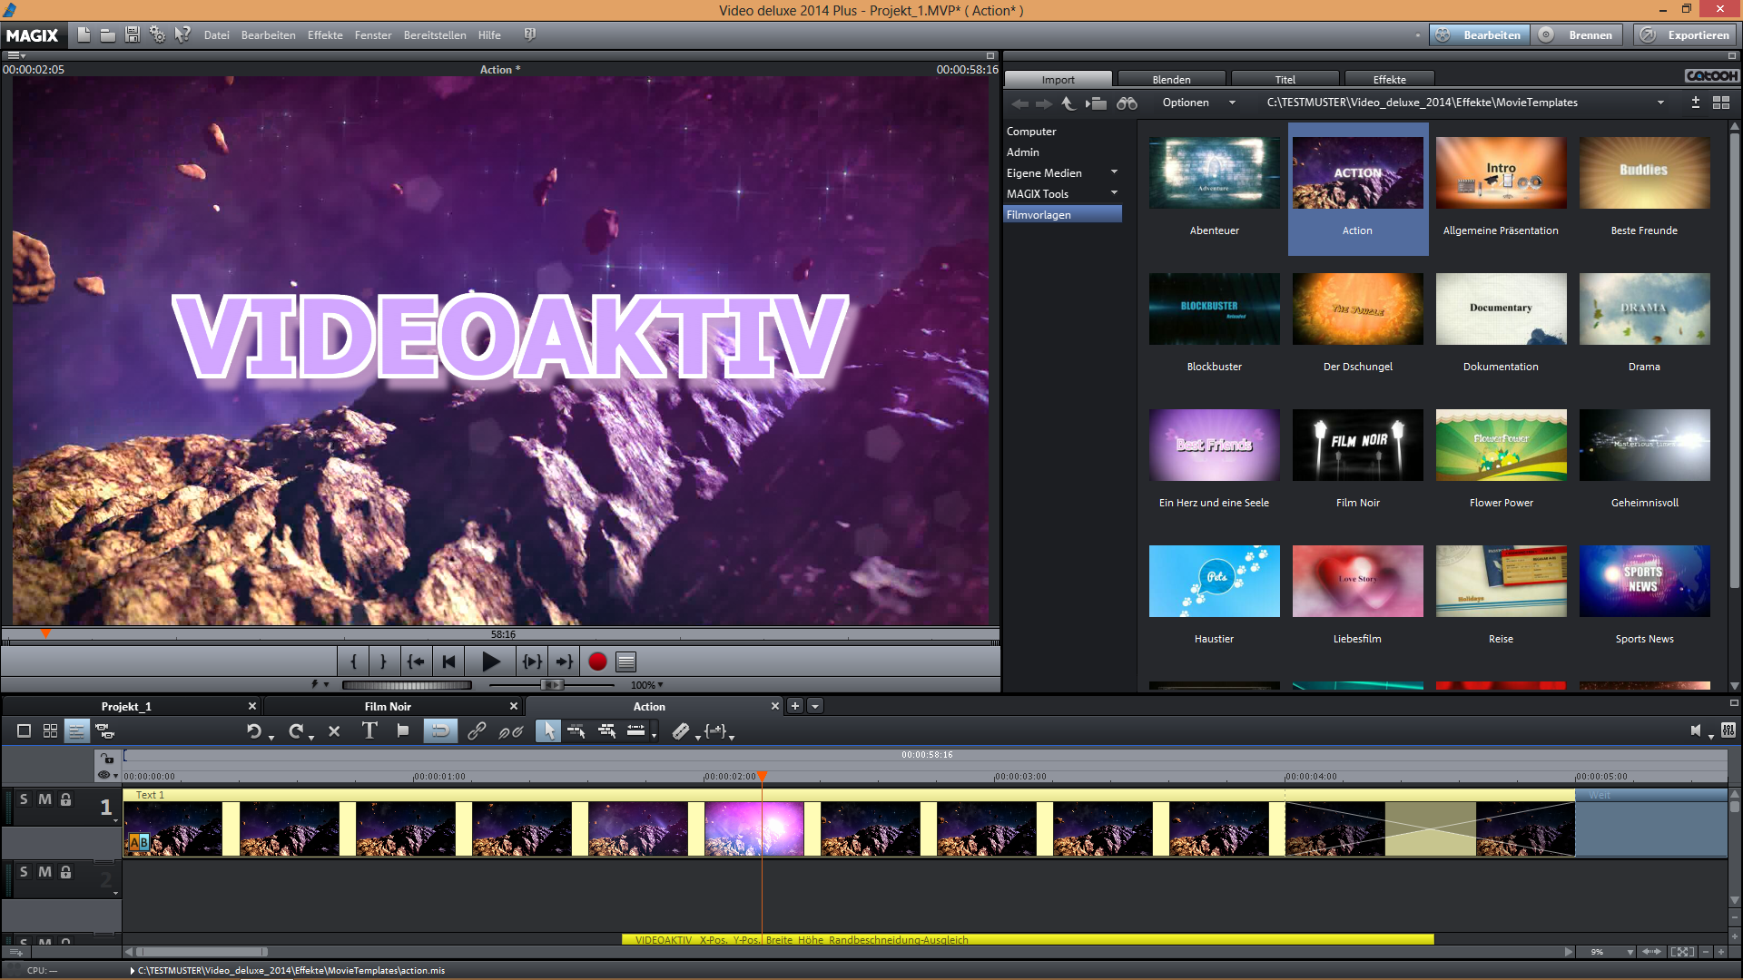Select Timeline mode icon
This screenshot has width=1743, height=980.
(x=77, y=730)
